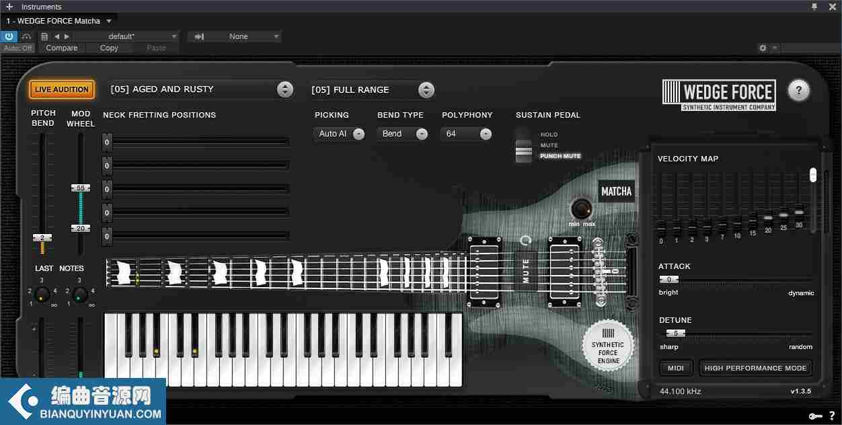The image size is (842, 425).
Task: Click the automation gauge icon beside power
Action: click(x=26, y=36)
